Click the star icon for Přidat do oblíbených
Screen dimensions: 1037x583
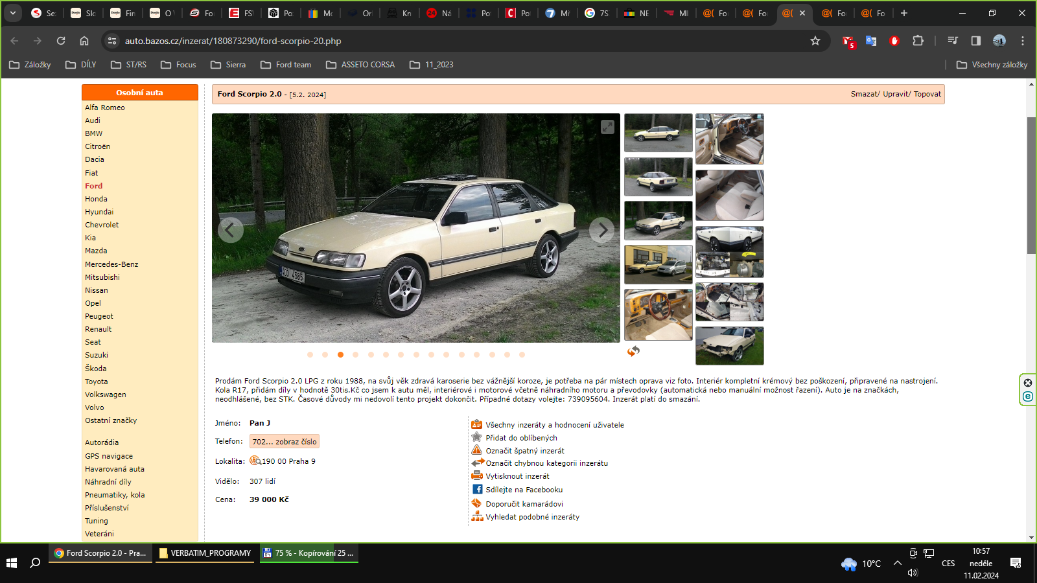click(477, 437)
